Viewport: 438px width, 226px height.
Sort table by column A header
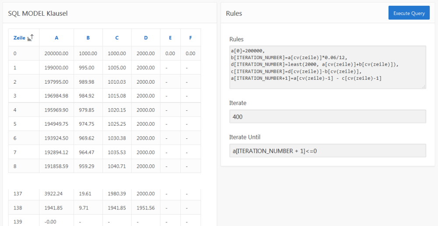click(x=57, y=38)
